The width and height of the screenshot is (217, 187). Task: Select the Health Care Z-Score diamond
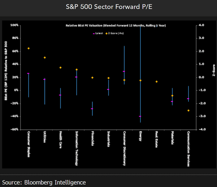[x=60, y=68]
